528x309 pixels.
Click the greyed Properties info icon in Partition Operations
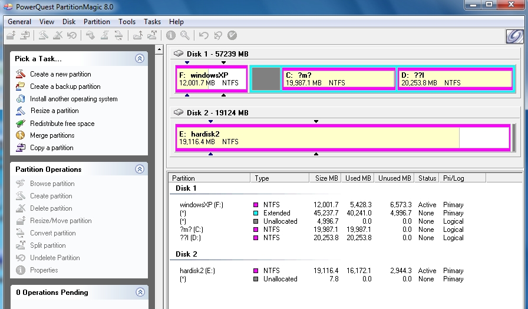[21, 270]
